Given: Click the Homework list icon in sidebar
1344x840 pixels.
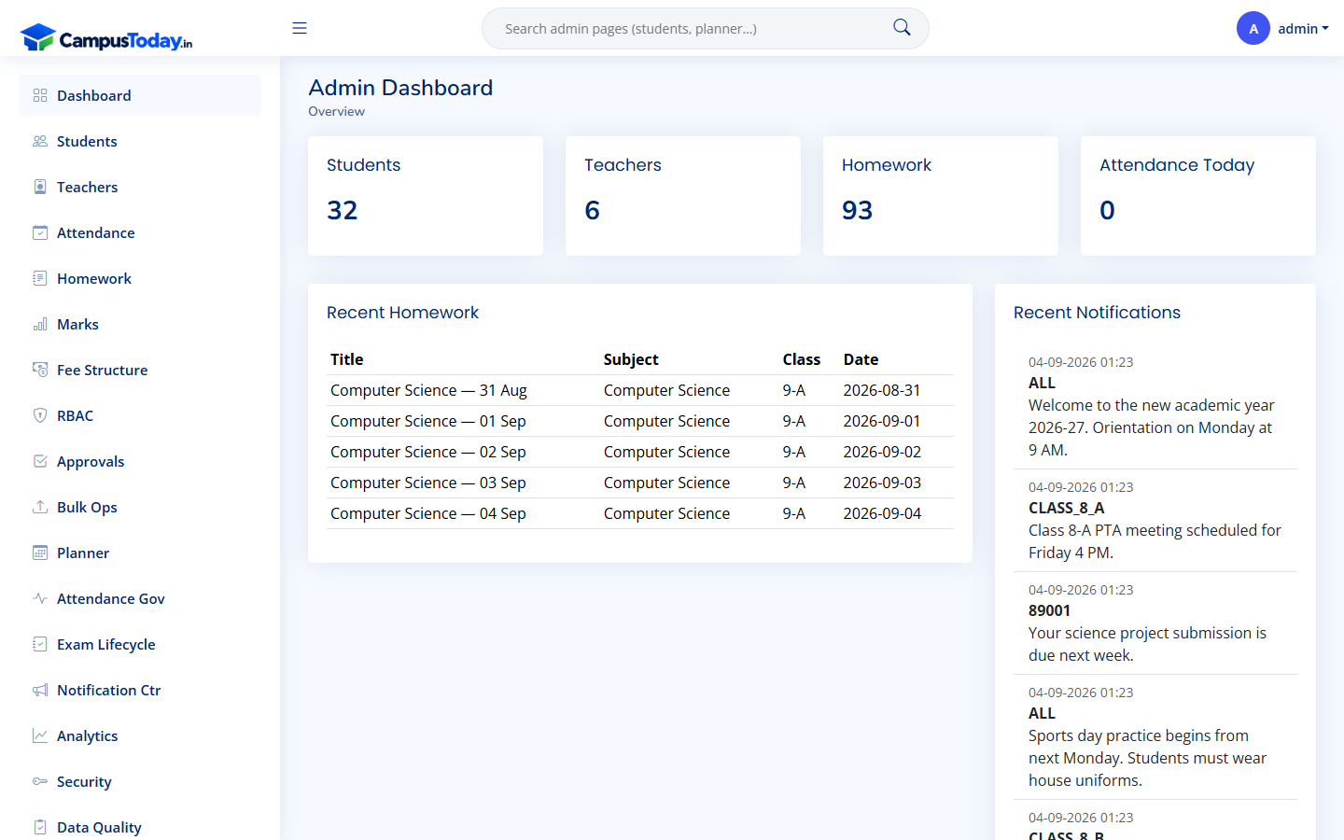Looking at the screenshot, I should tap(40, 278).
